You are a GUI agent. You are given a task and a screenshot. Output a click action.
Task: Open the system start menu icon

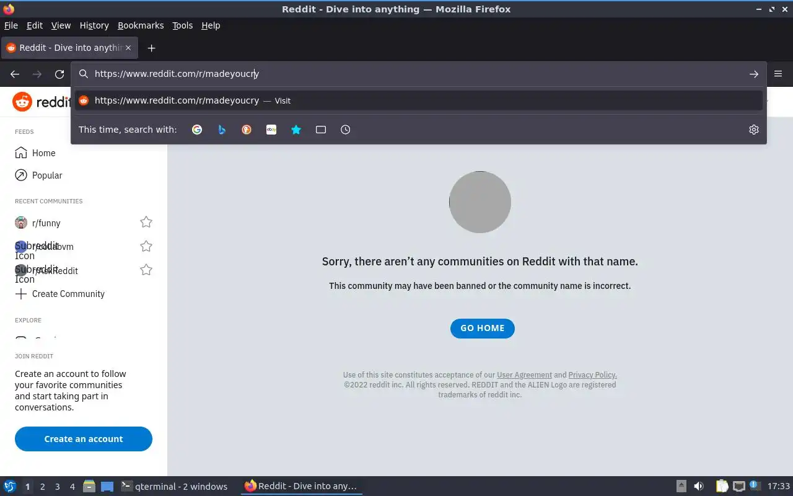click(x=10, y=487)
